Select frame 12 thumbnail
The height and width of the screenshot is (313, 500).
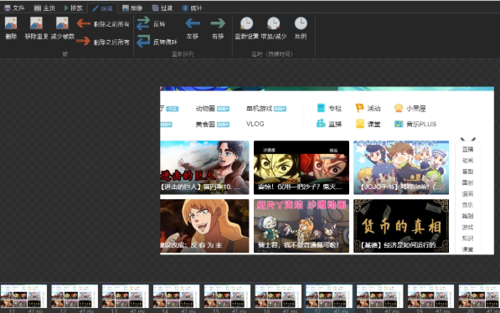[75, 296]
